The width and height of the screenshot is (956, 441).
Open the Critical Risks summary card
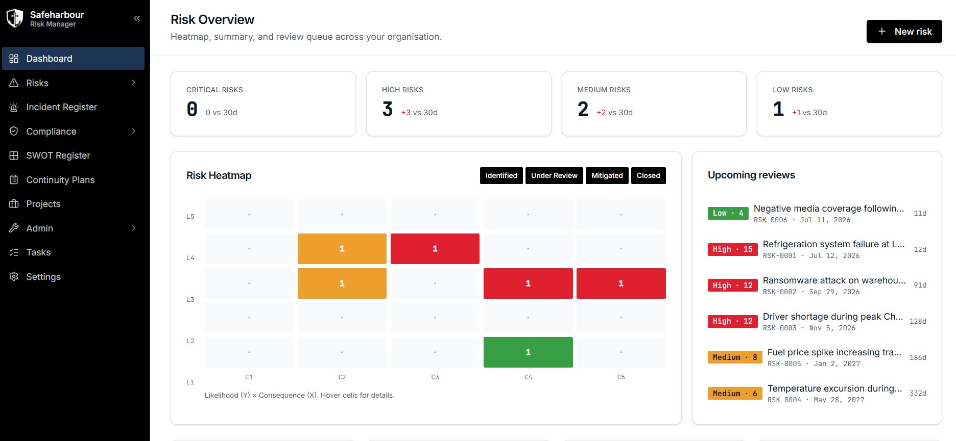click(x=263, y=103)
